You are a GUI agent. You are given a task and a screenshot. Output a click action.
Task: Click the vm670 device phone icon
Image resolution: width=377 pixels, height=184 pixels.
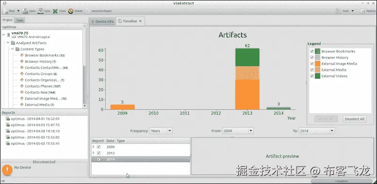coord(8,35)
